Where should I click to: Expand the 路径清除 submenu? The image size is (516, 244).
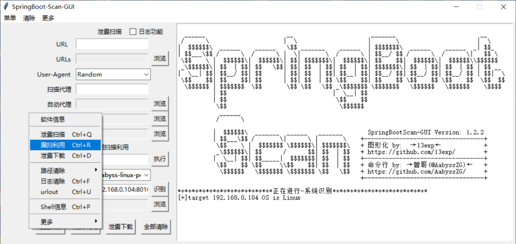[x=65, y=171]
